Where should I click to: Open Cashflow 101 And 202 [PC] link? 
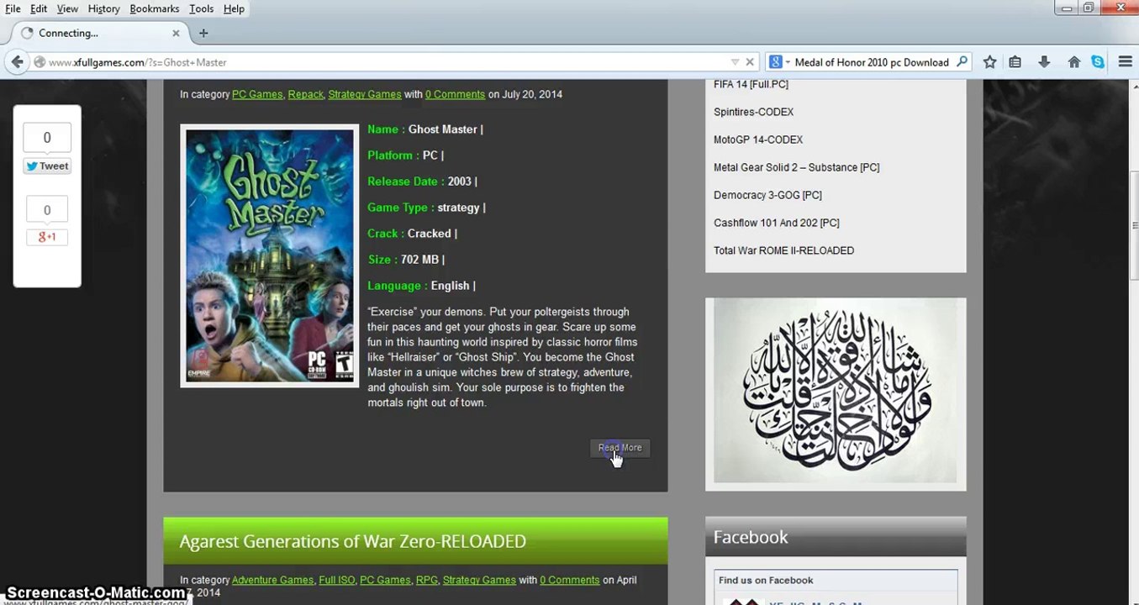(776, 223)
